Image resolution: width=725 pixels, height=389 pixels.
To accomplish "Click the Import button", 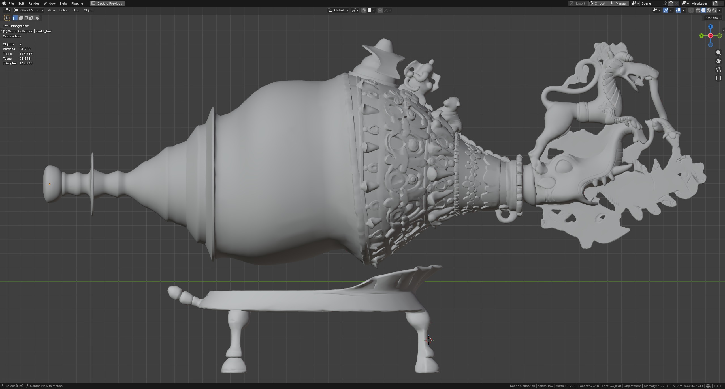I will (597, 3).
